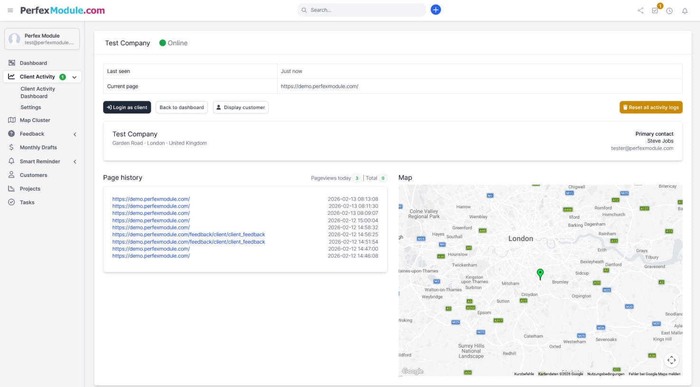Viewport: 700px width, 387px height.
Task: Select the Projects chart icon
Action: (x=11, y=188)
